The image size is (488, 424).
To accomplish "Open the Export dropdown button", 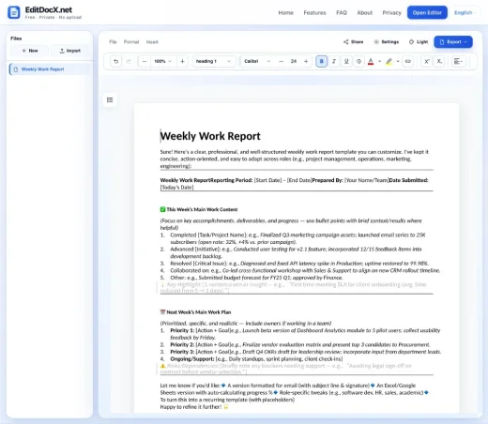I will tap(453, 42).
